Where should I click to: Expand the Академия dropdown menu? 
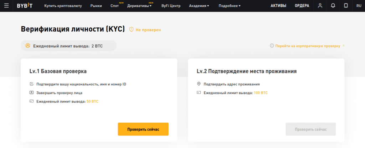(199, 6)
